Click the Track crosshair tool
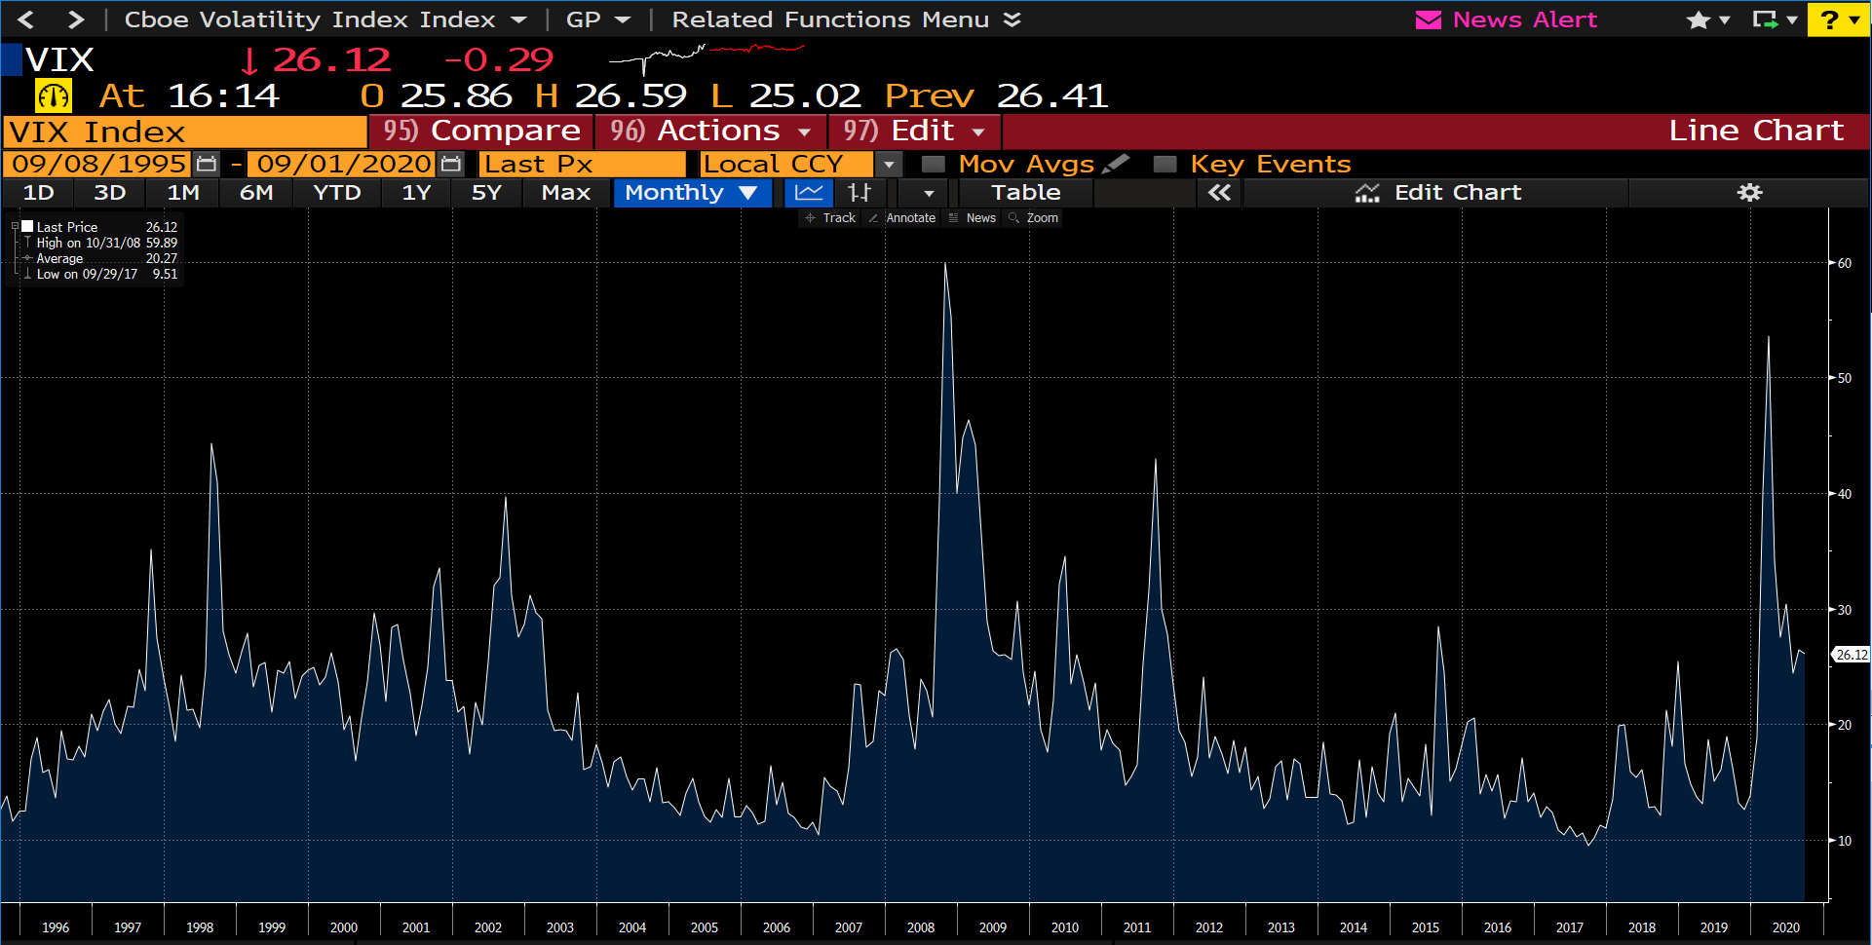The image size is (1872, 945). tap(829, 218)
